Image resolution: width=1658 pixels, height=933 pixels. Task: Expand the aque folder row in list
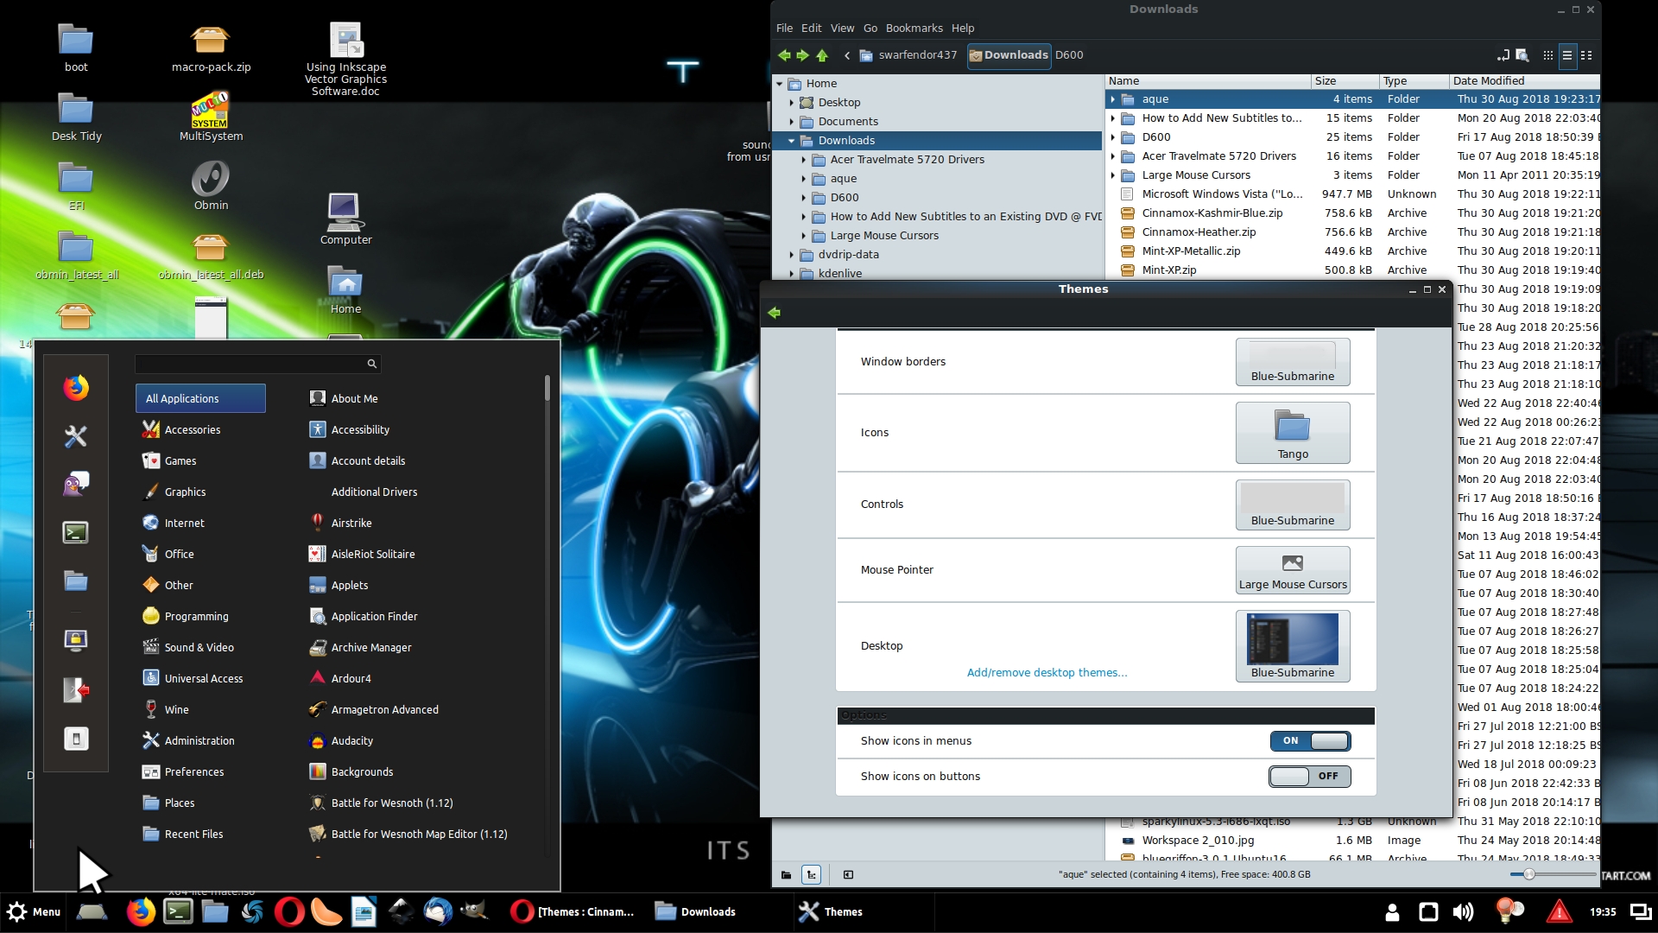(1113, 99)
